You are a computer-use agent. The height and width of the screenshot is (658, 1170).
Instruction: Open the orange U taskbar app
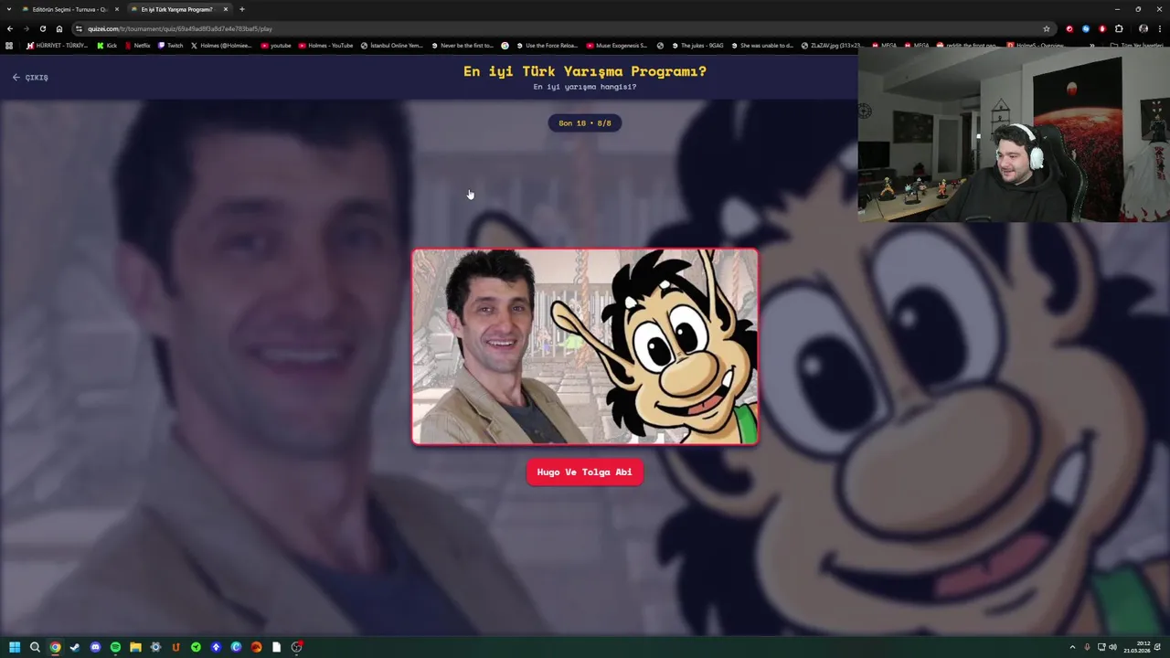point(175,647)
